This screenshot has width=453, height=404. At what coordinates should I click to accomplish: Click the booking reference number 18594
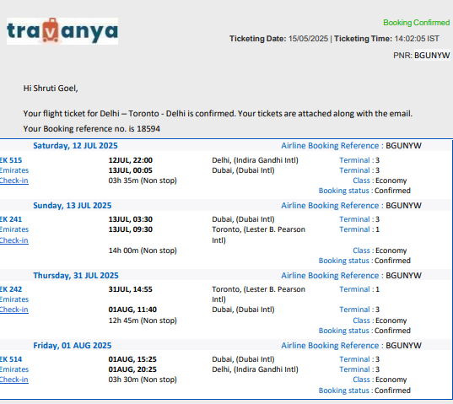[148, 129]
